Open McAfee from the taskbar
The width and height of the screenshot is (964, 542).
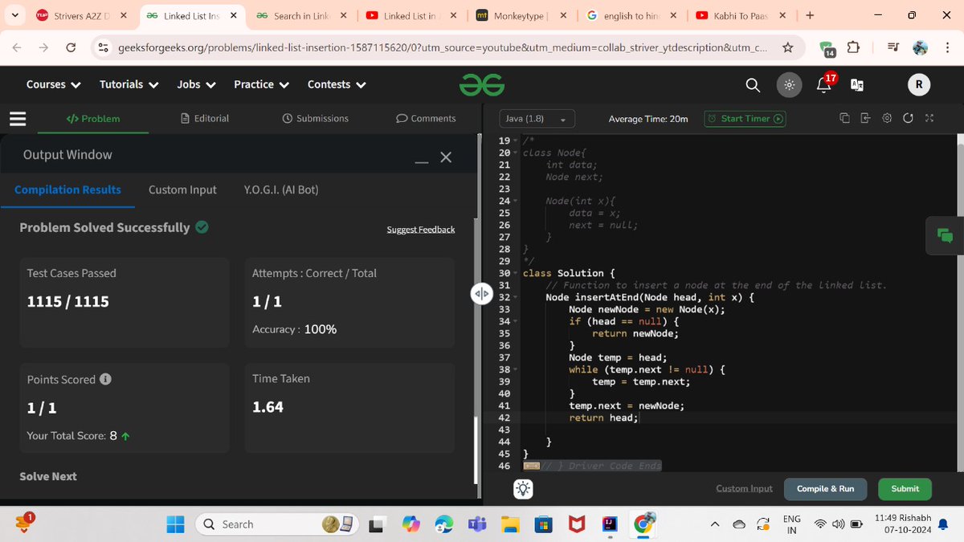coord(577,524)
